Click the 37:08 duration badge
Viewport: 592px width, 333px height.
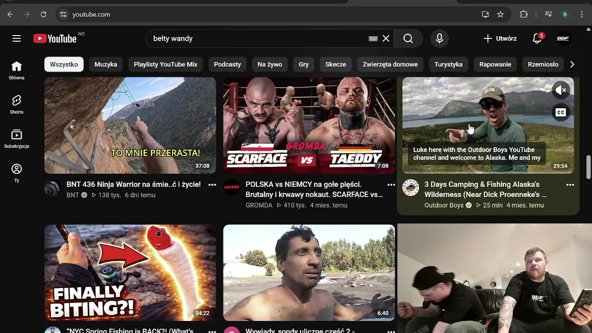pyautogui.click(x=203, y=166)
